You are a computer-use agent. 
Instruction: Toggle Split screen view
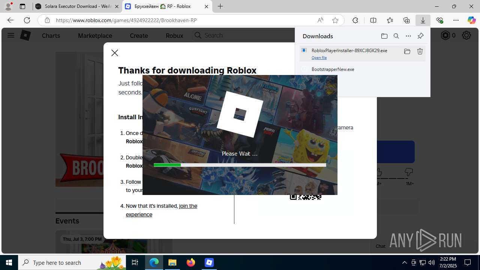click(373, 20)
